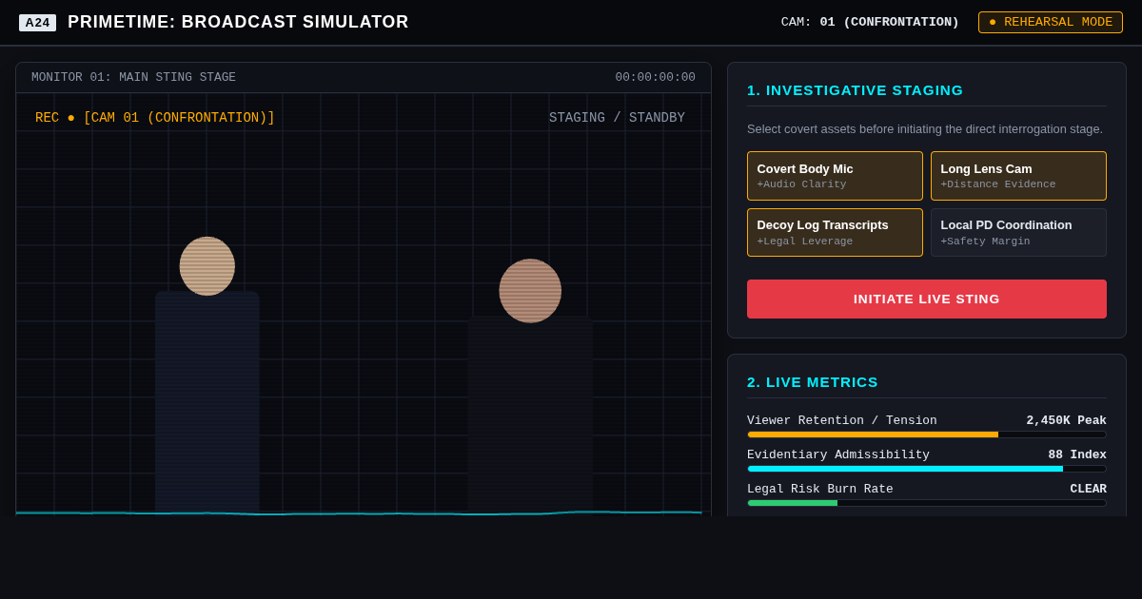This screenshot has height=599, width=1142.
Task: Click the Primetime: Broadcast Simulator title
Action: tap(238, 22)
